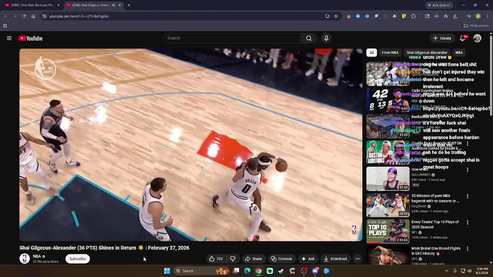The height and width of the screenshot is (277, 493).
Task: Open the YouTube account avatar menu
Action: click(477, 38)
